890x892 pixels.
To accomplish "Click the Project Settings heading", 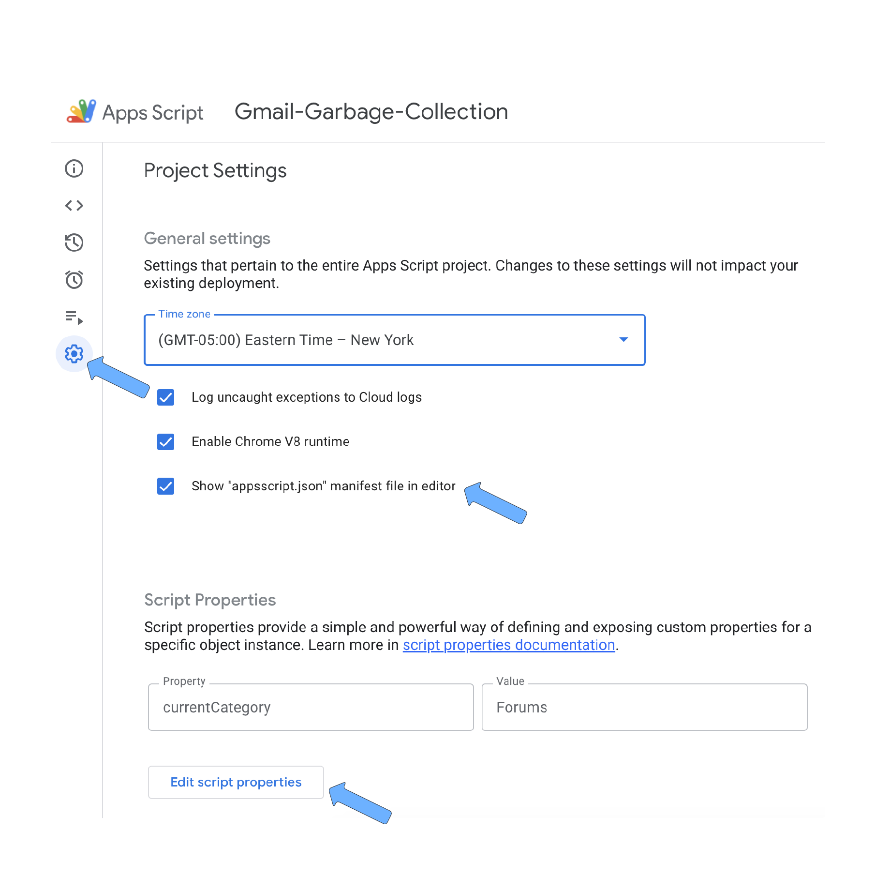I will click(215, 170).
